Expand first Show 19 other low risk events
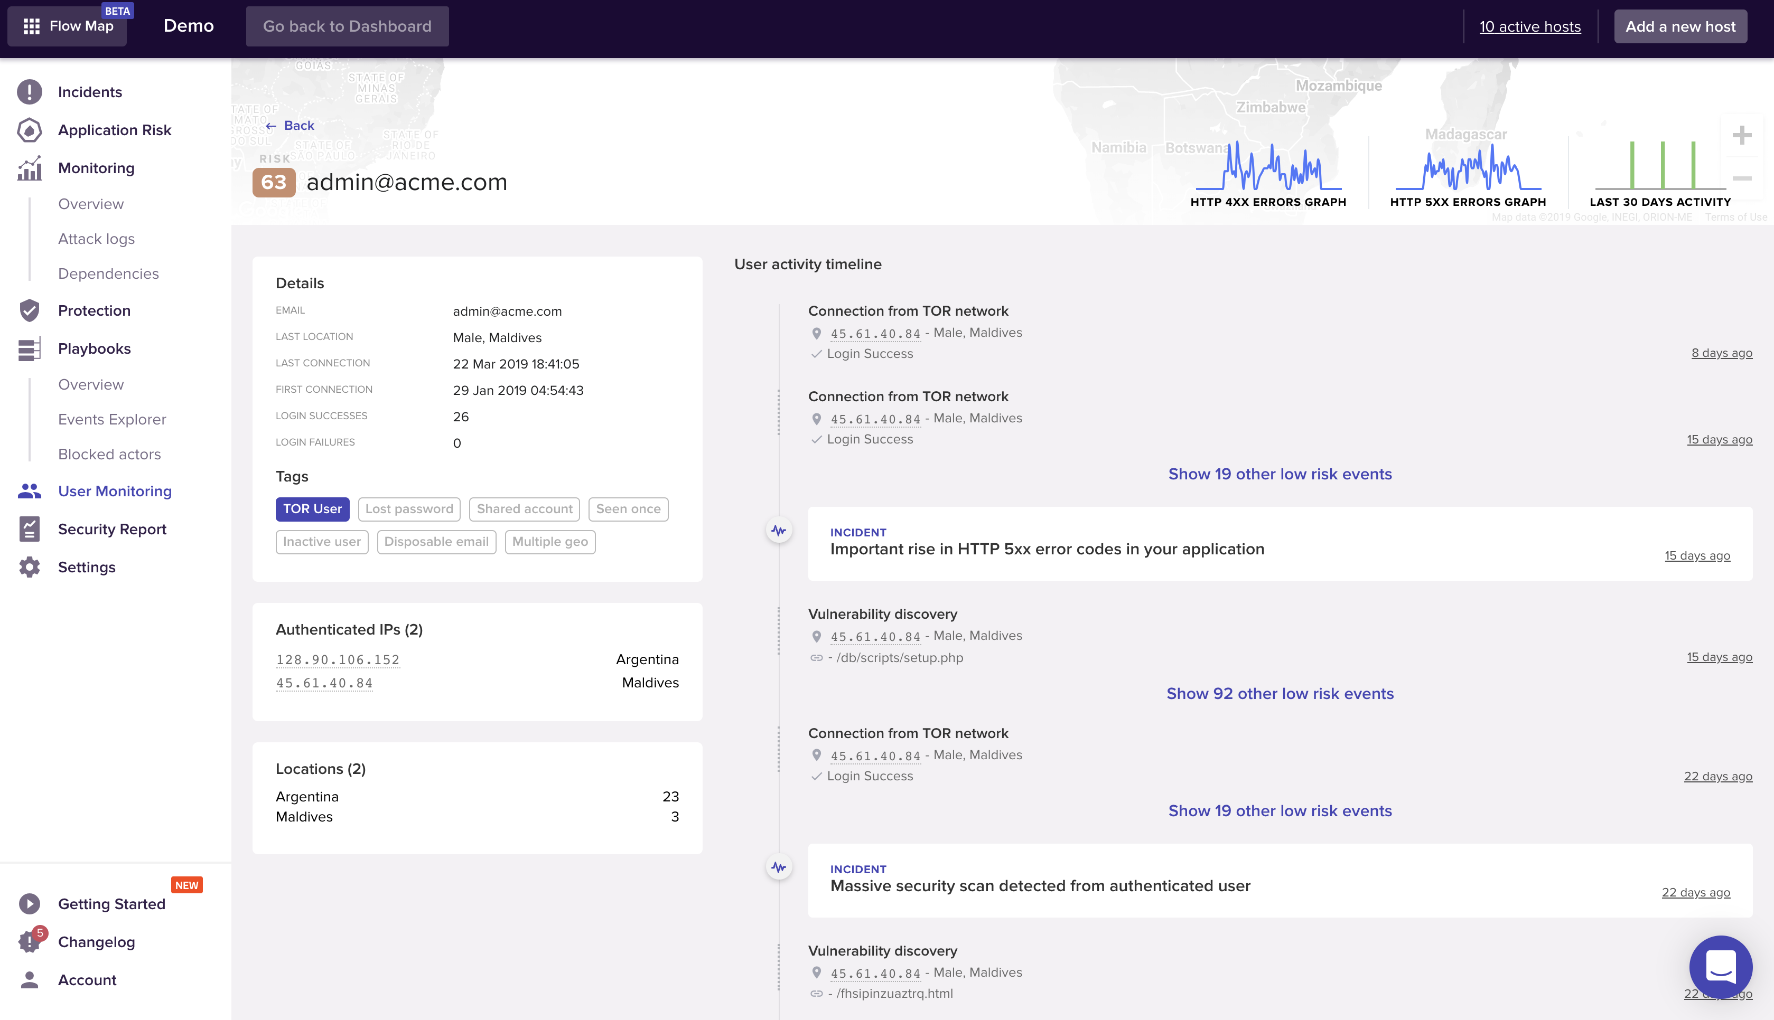The height and width of the screenshot is (1020, 1774). [x=1280, y=474]
